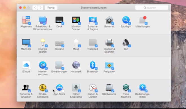This screenshot has width=186, height=109.
Task: Open the Bluetooth icon
Action: tap(93, 65)
